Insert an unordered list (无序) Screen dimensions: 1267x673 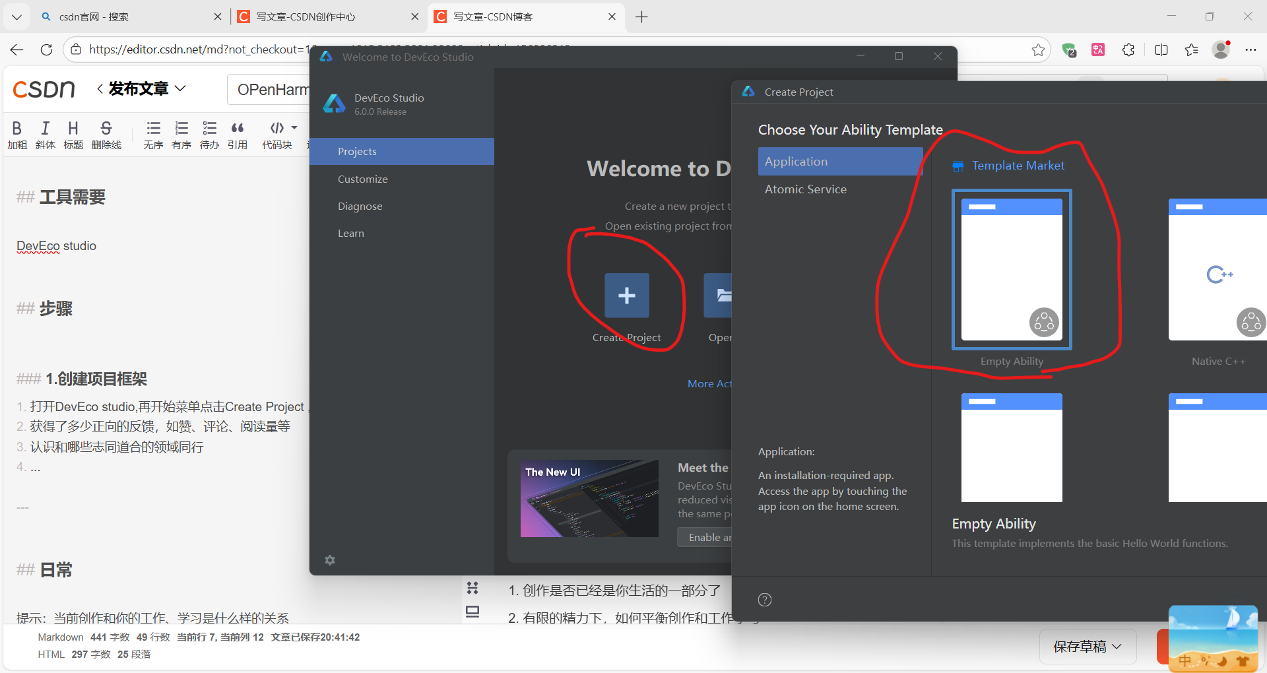coord(153,135)
